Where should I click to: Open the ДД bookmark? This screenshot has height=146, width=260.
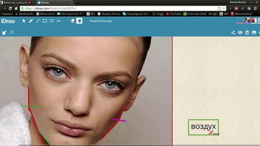(x=213, y=14)
